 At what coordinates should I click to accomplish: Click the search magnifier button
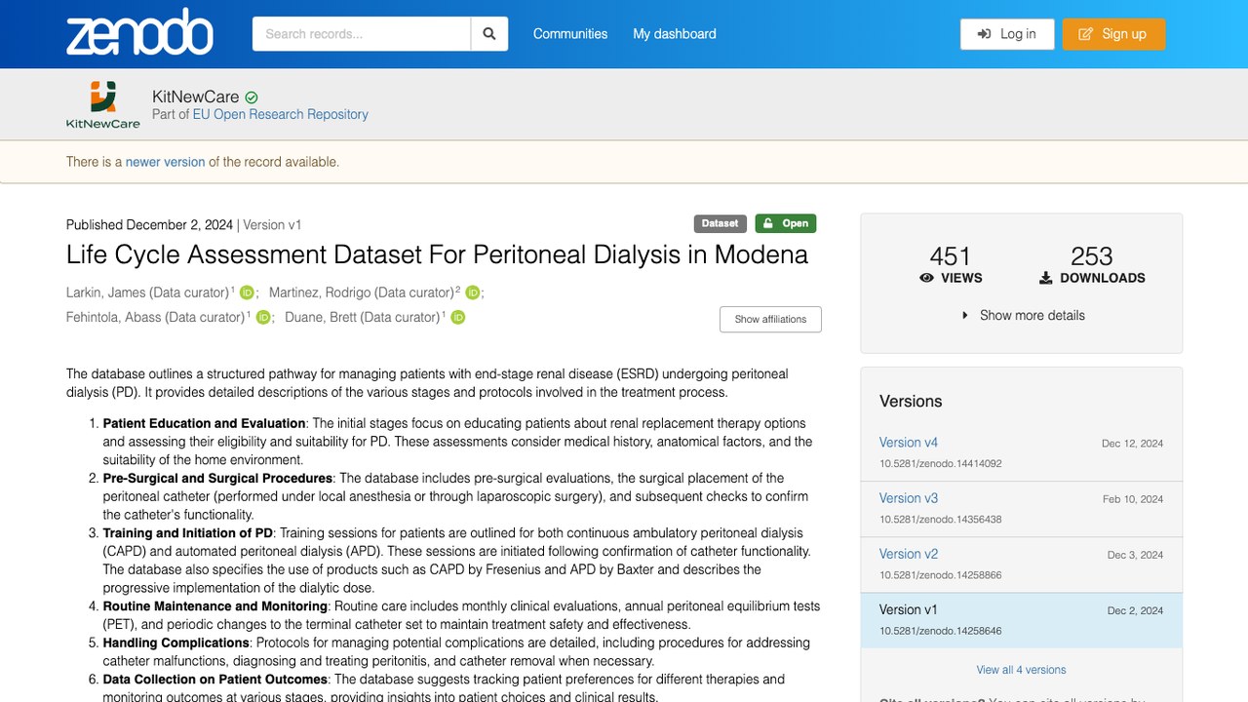(x=489, y=34)
